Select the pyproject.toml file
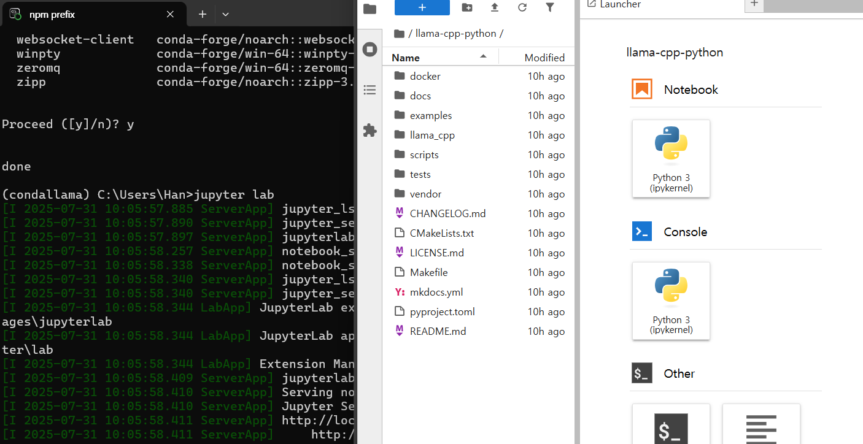 pyautogui.click(x=478, y=312)
